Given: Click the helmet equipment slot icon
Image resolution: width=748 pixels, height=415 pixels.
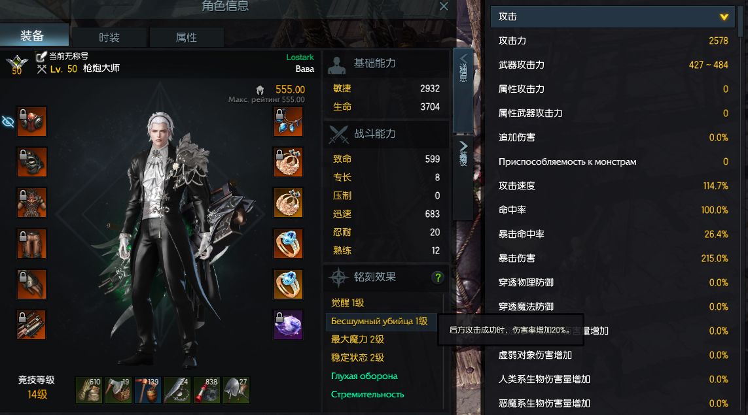Looking at the screenshot, I should tap(32, 122).
